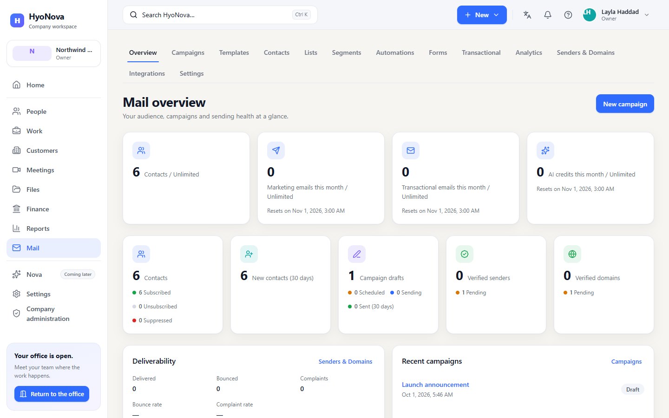Viewport: 669px width, 418px height.
Task: Click the Reports bar chart icon
Action: pyautogui.click(x=16, y=229)
